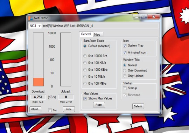Open the About dialog
Viewport: 189px width, 133px height.
[35, 109]
